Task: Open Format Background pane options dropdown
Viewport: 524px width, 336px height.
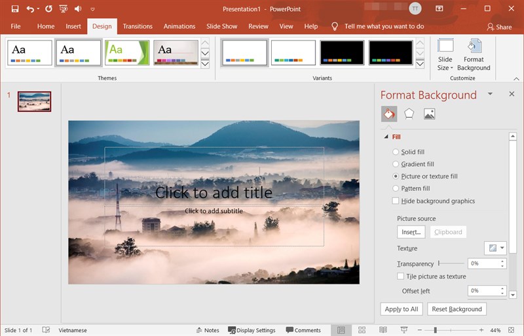Action: coord(490,94)
